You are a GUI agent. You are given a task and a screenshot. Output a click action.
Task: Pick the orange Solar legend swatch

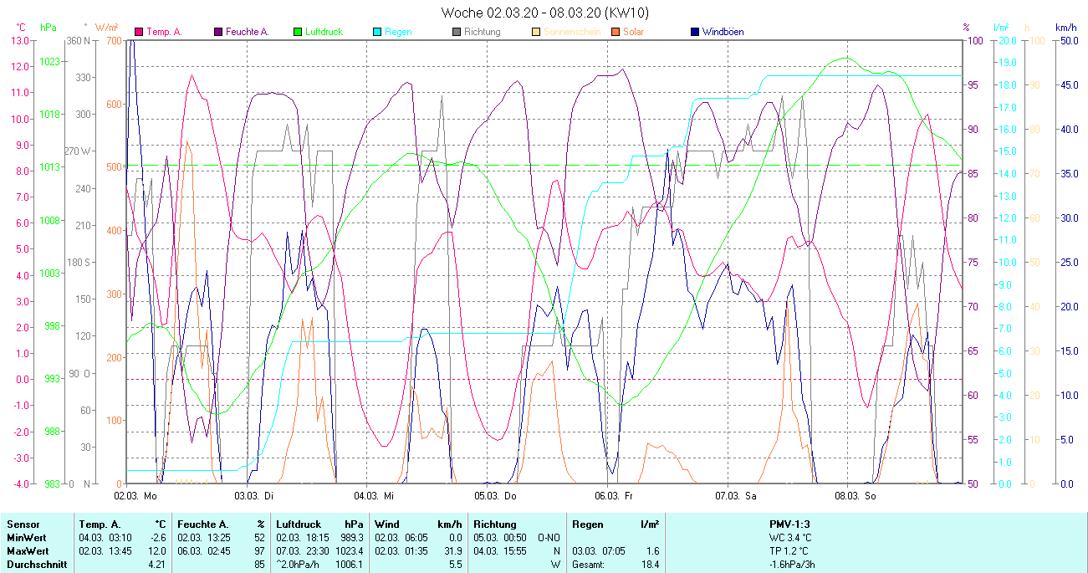point(616,32)
